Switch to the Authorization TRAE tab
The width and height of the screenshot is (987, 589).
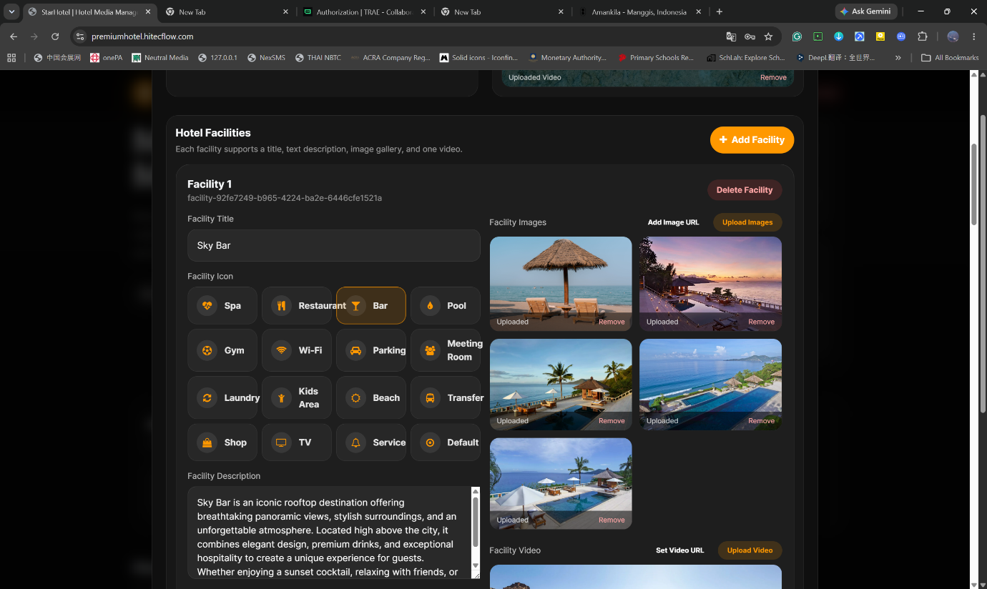(364, 12)
